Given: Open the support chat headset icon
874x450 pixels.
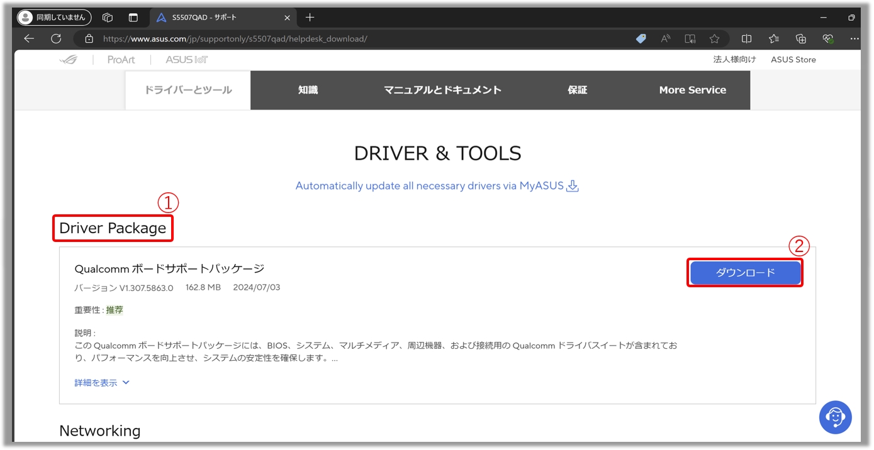Looking at the screenshot, I should click(836, 417).
